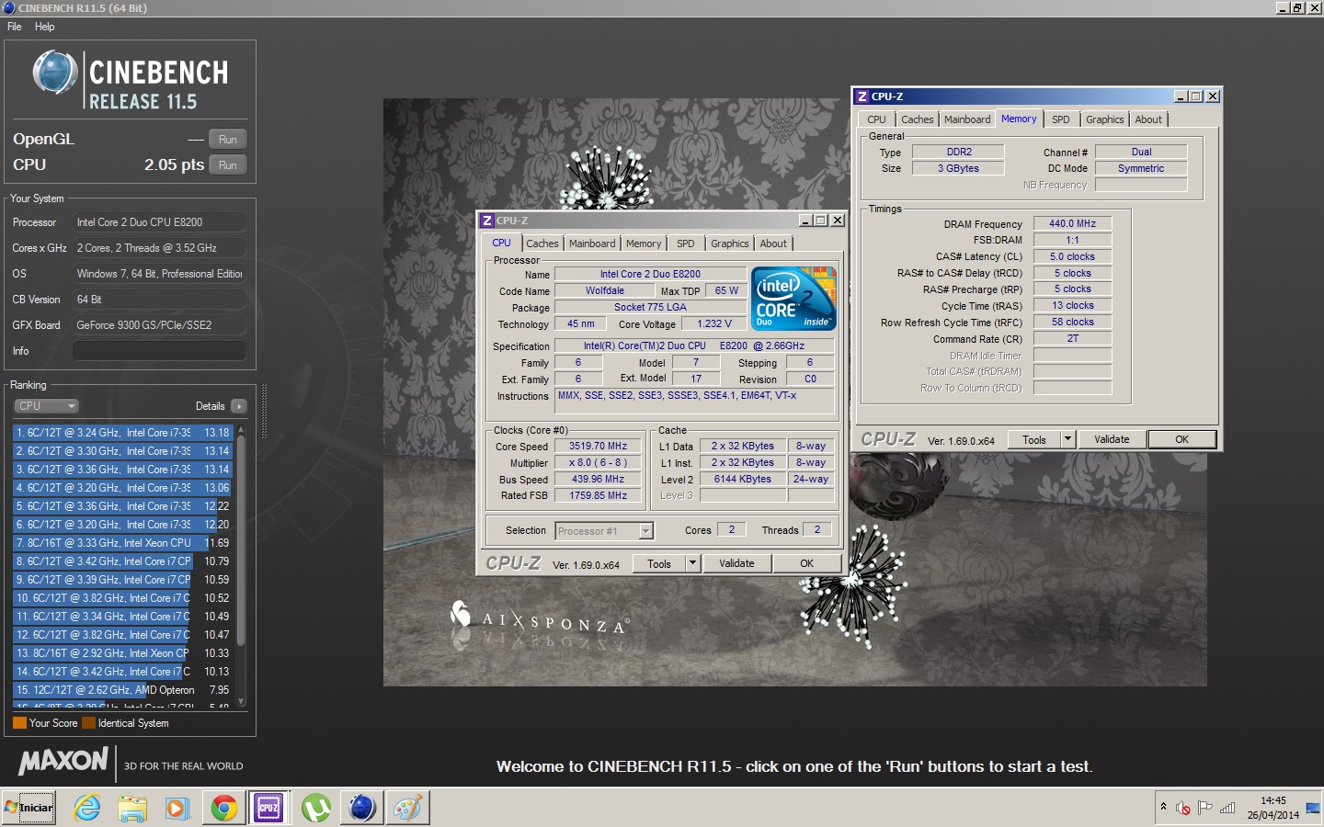Open Mainboard tab in processor CPU-Z window
The height and width of the screenshot is (827, 1324).
tap(592, 244)
